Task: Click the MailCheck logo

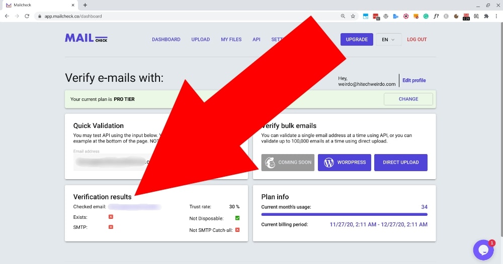Action: click(86, 38)
